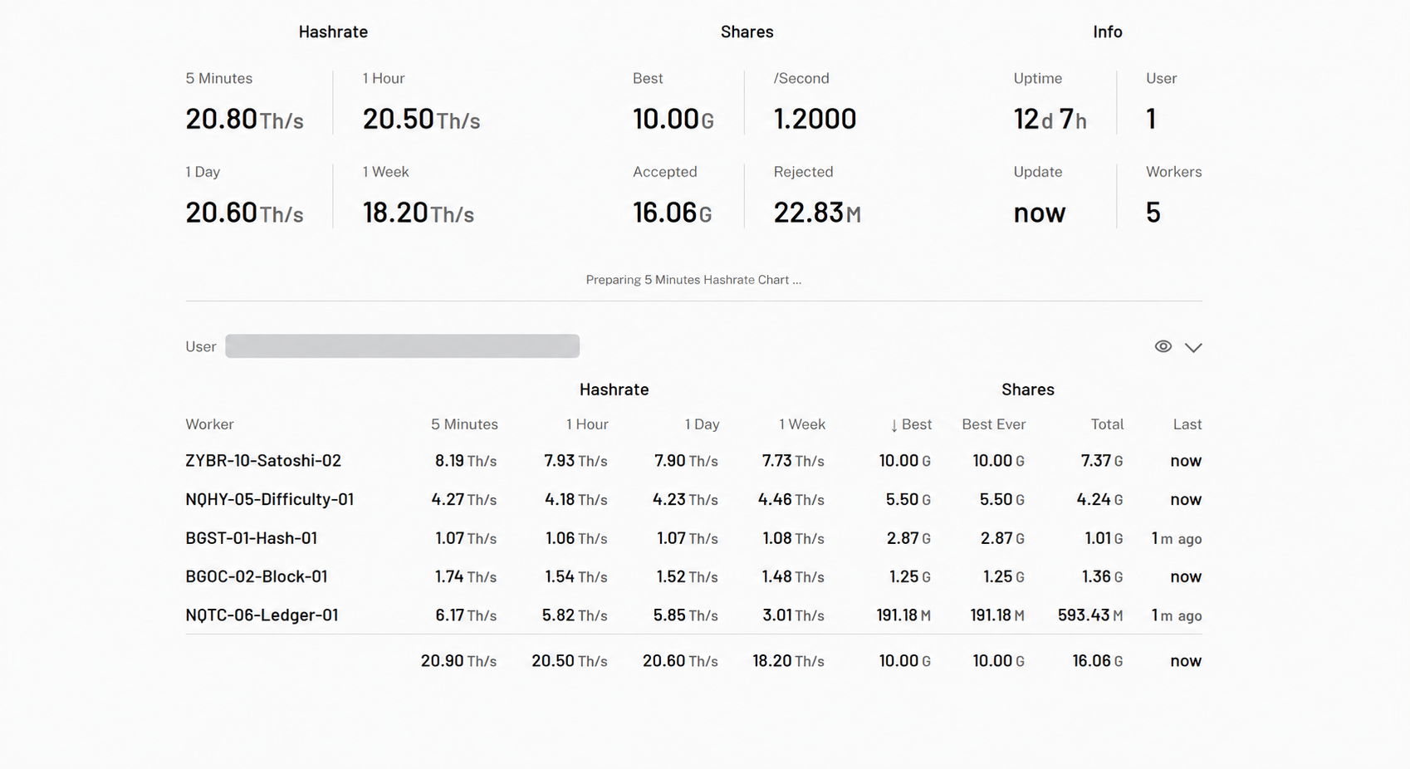Click the Workers count value 5

(x=1153, y=213)
